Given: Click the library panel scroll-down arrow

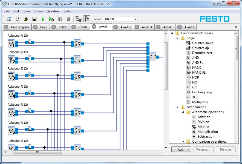Looking at the screenshot, I should click(236, 141).
